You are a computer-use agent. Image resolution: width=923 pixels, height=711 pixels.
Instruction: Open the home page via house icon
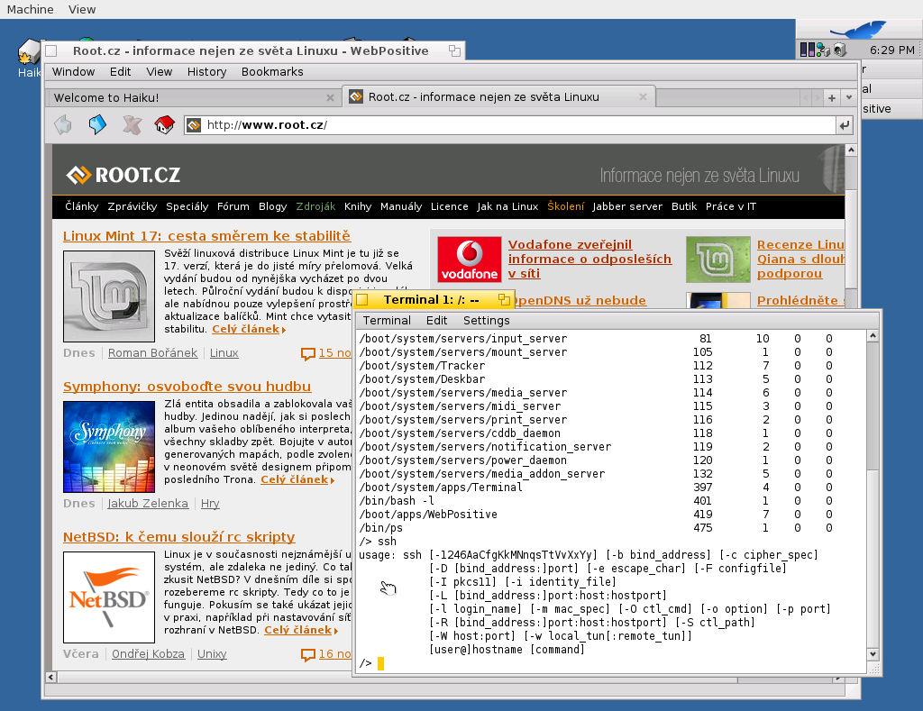click(164, 124)
